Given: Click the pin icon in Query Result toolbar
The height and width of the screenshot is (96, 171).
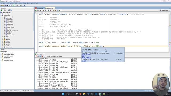Looking at the screenshot, I should 36,56.
